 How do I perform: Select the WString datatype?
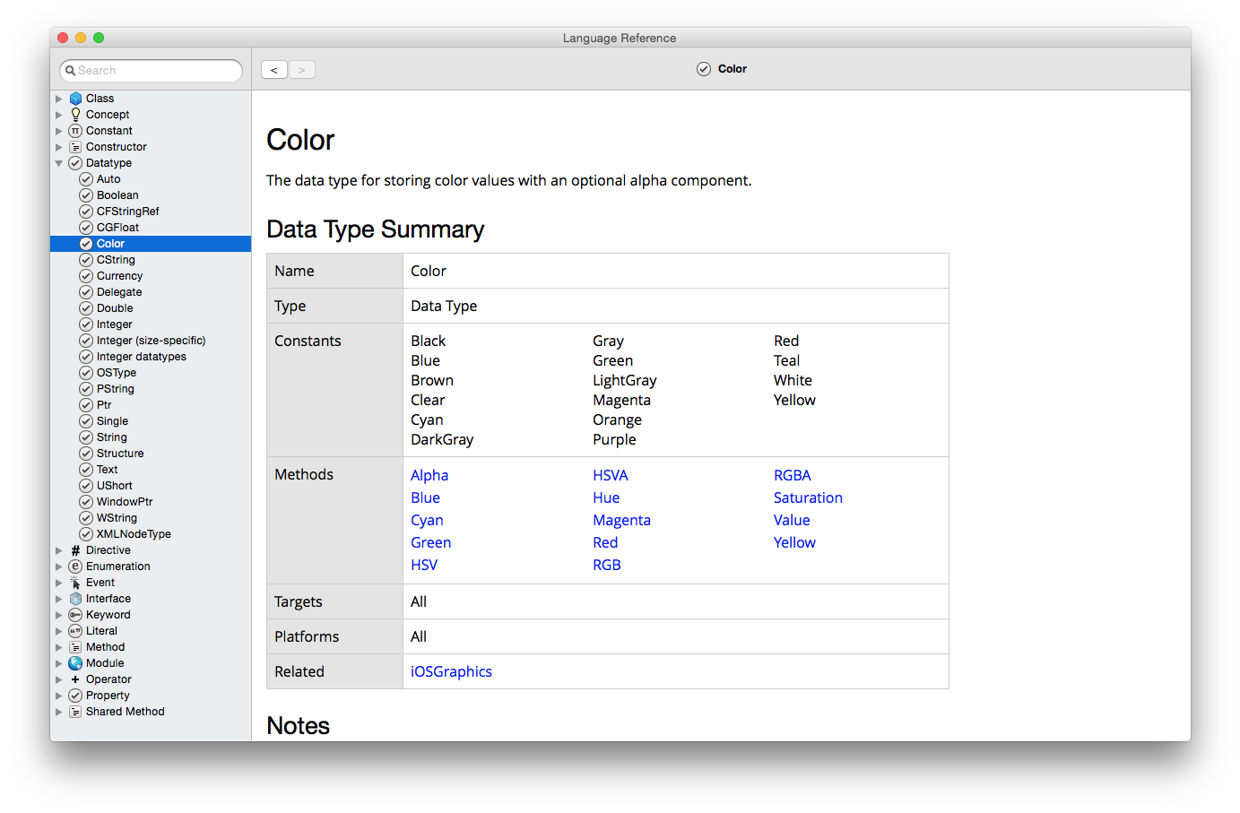117,518
